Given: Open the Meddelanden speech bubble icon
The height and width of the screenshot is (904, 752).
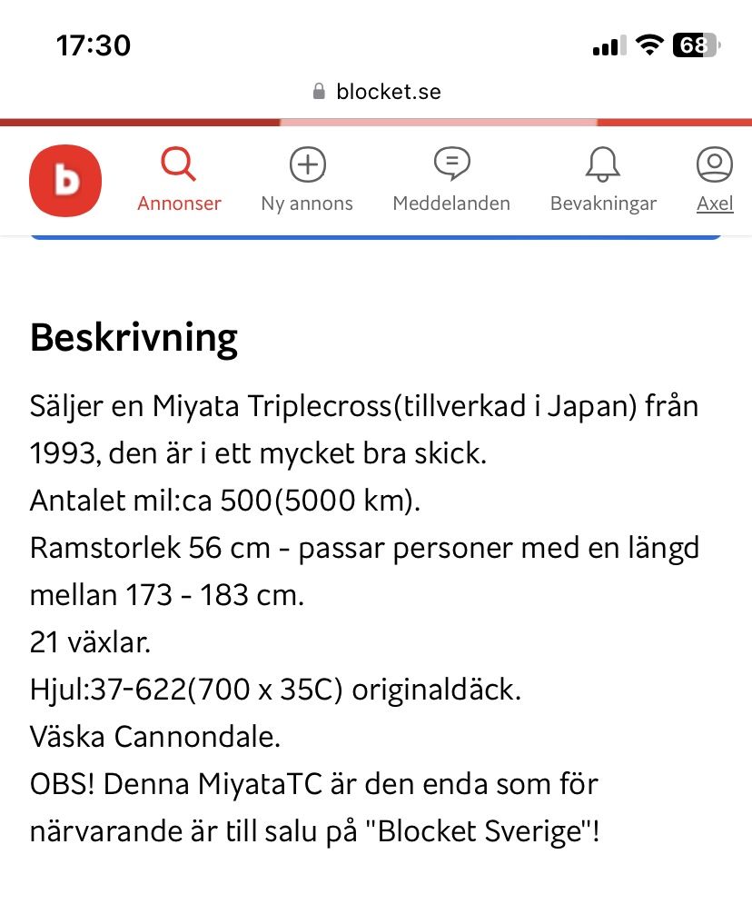Looking at the screenshot, I should coord(451,164).
